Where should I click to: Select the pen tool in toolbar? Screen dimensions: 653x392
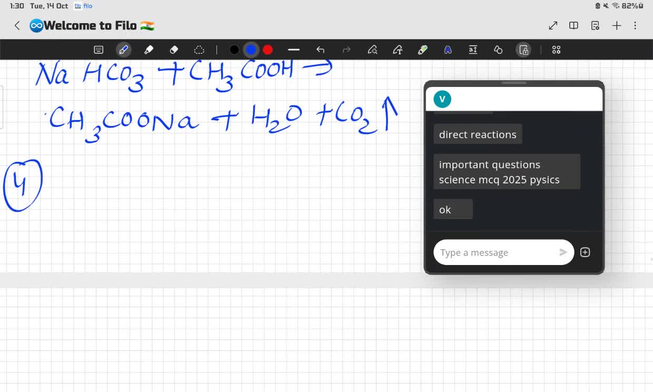[124, 50]
